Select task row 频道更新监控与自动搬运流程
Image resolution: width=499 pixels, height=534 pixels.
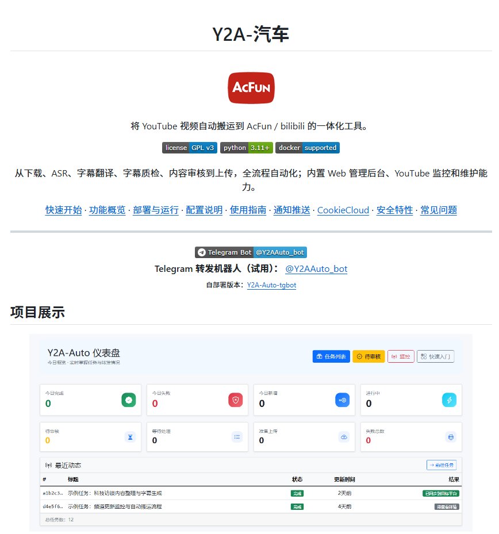point(251,506)
